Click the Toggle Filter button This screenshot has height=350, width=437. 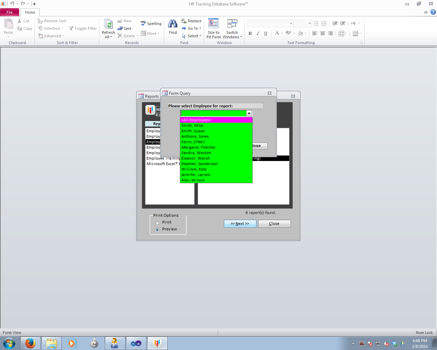(x=83, y=28)
